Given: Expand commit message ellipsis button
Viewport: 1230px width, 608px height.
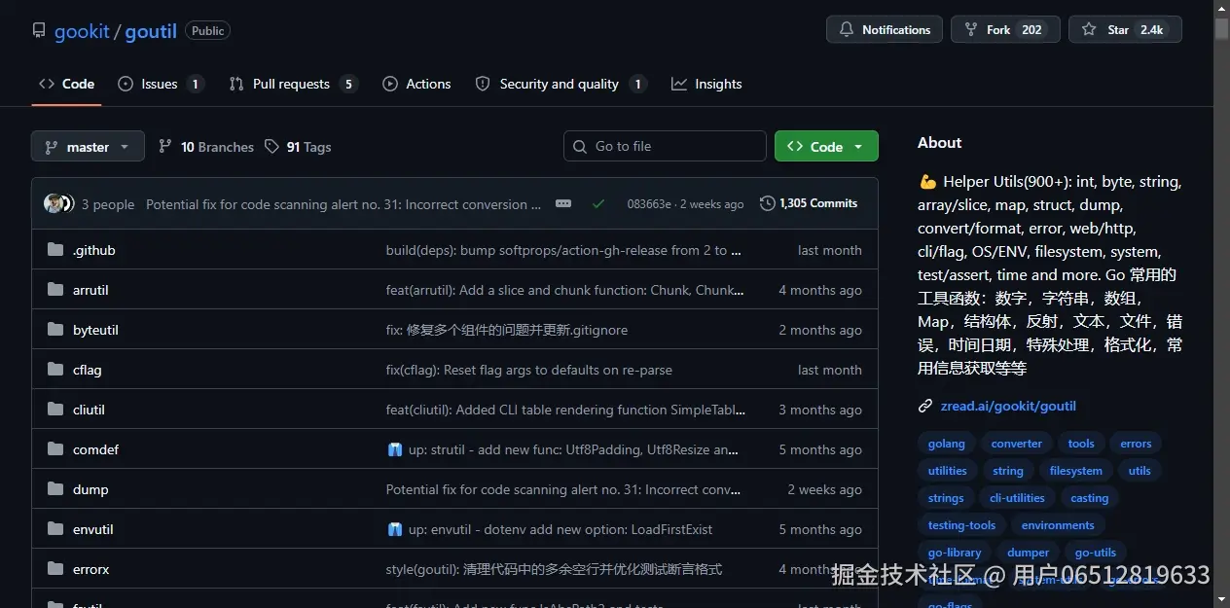Looking at the screenshot, I should point(563,203).
